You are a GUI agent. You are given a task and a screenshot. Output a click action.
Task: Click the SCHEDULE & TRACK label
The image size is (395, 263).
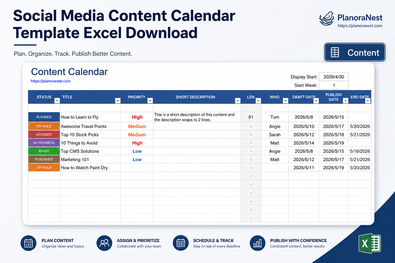[213, 241]
